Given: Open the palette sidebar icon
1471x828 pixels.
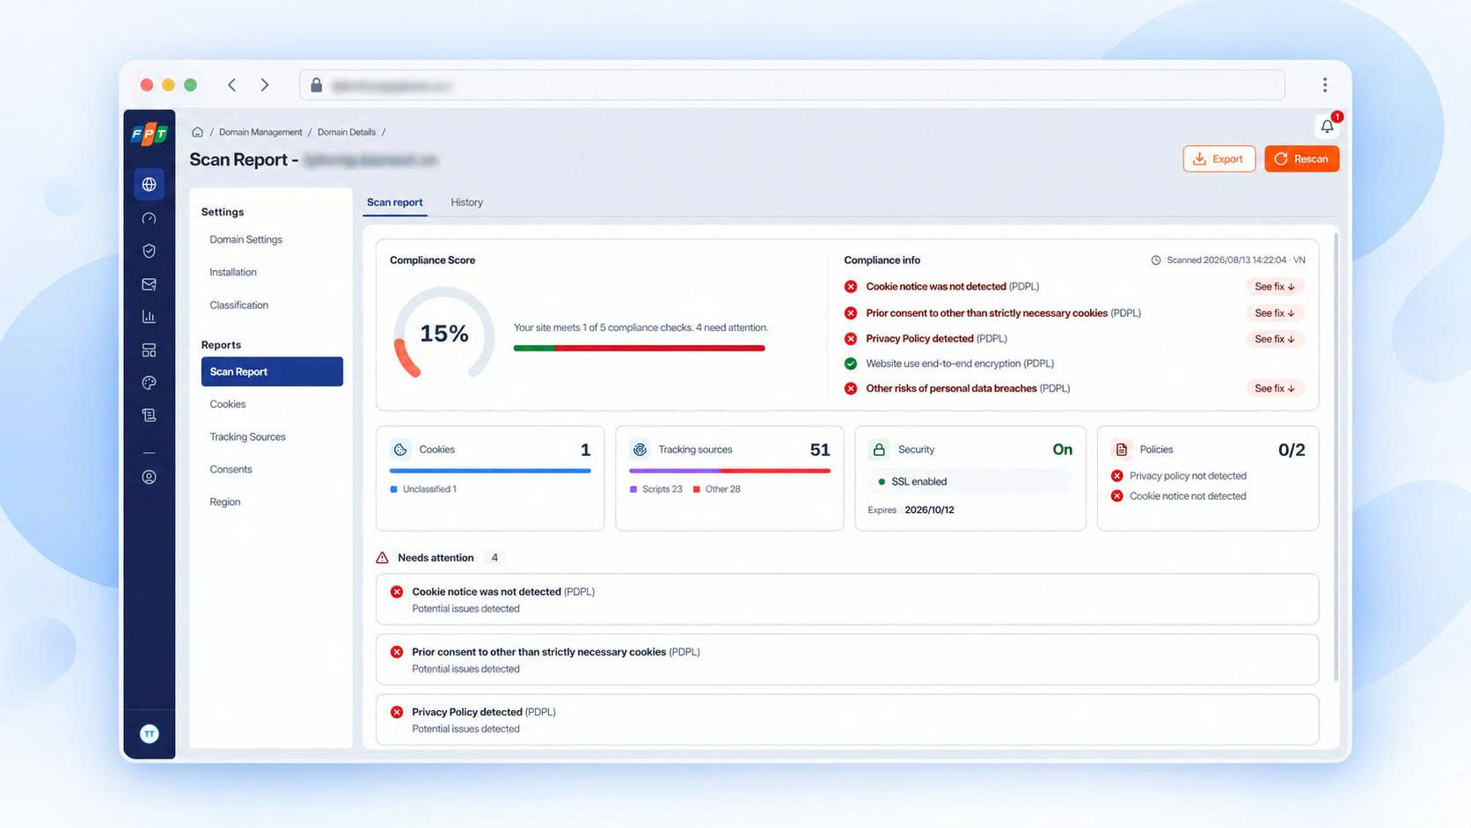Looking at the screenshot, I should (x=149, y=383).
